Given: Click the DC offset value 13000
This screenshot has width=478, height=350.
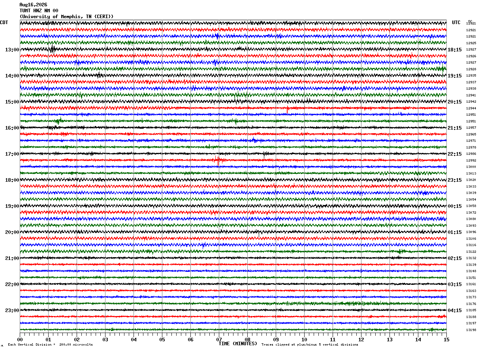Looking at the screenshot, I should [x=471, y=167].
